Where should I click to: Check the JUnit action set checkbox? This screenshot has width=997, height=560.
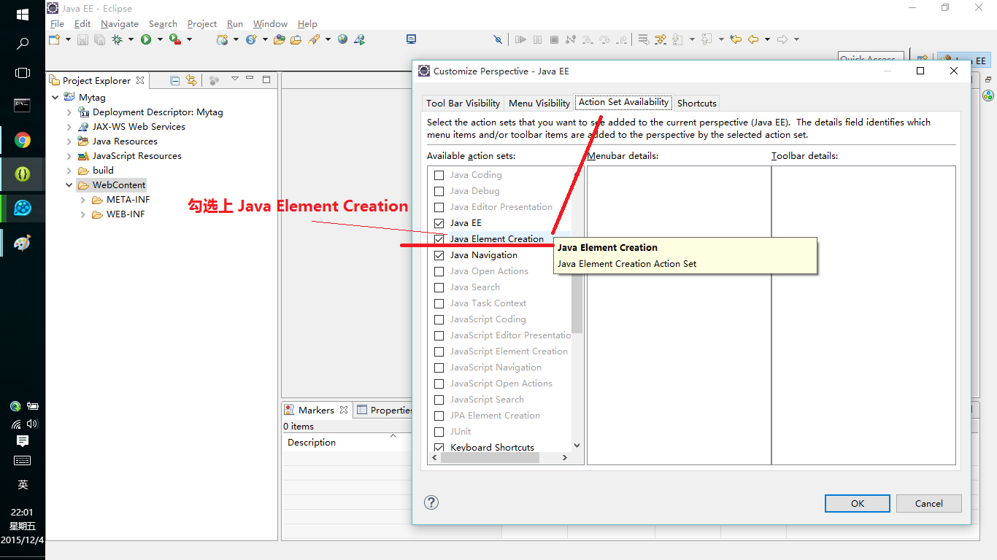coord(439,432)
